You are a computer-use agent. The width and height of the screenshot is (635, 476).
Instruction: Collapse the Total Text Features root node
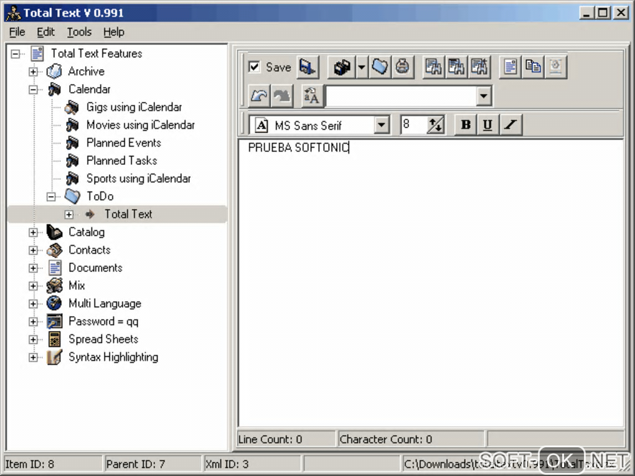pos(16,54)
